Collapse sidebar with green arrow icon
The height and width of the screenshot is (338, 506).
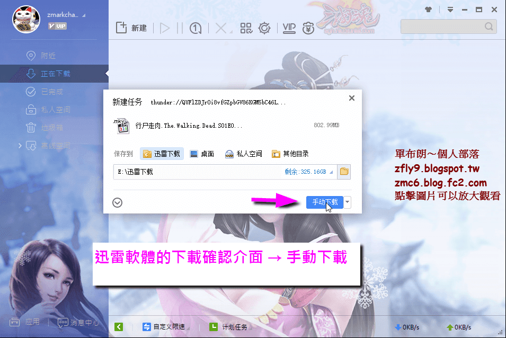119,327
